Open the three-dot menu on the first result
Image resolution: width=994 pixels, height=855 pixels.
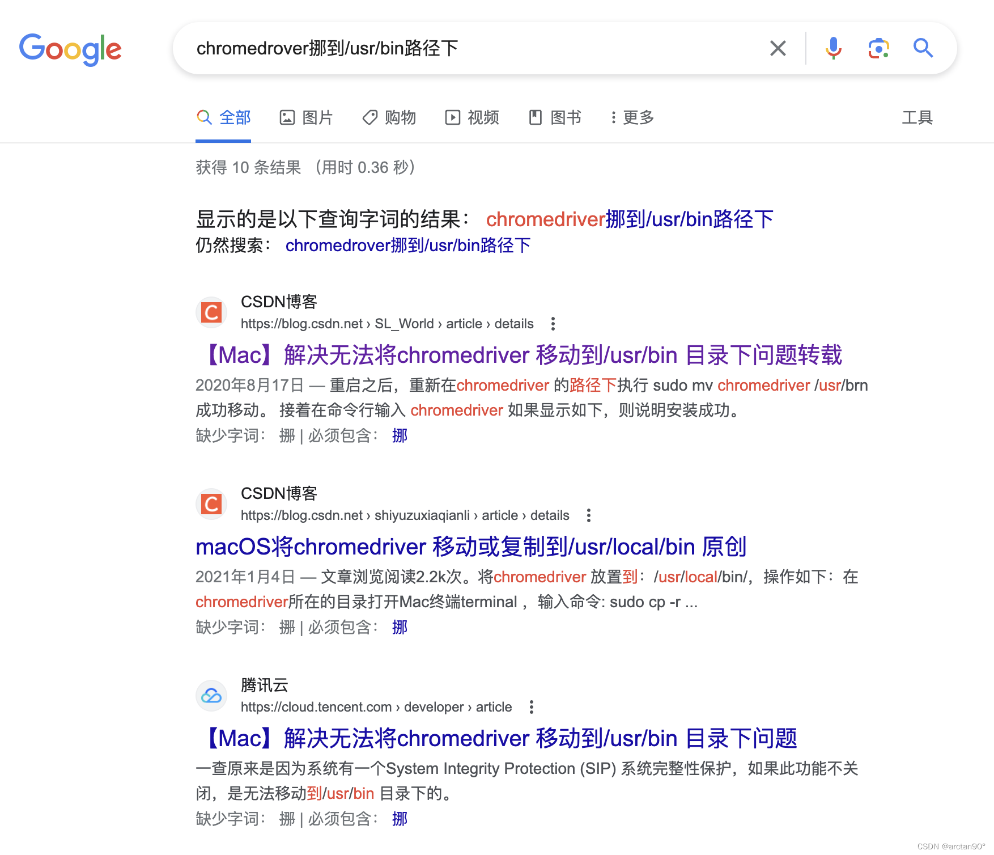click(x=553, y=323)
